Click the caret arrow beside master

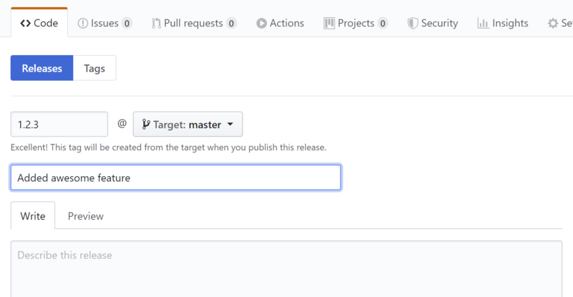tap(231, 125)
